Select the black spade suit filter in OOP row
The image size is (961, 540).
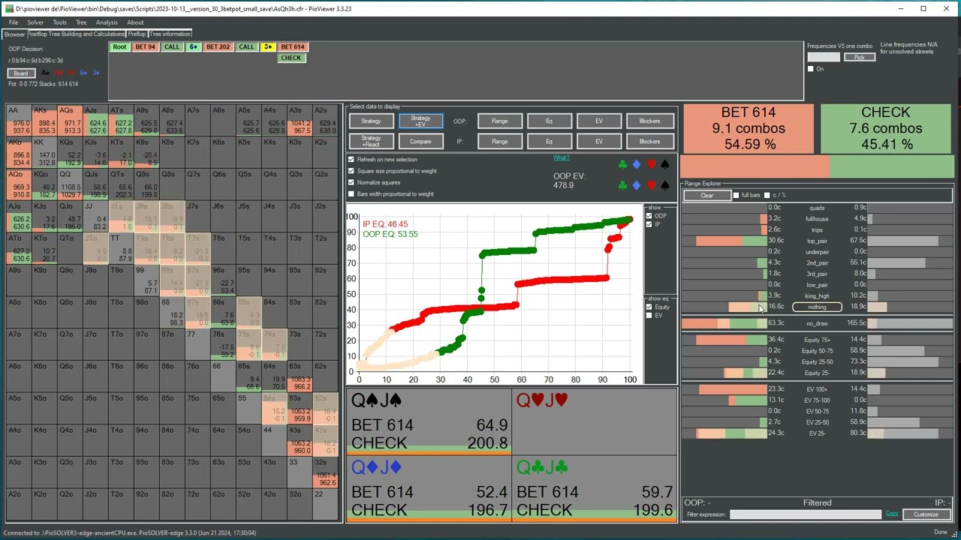point(664,164)
